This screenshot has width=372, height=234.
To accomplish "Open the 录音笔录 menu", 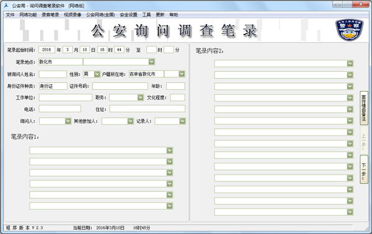I will 50,15.
